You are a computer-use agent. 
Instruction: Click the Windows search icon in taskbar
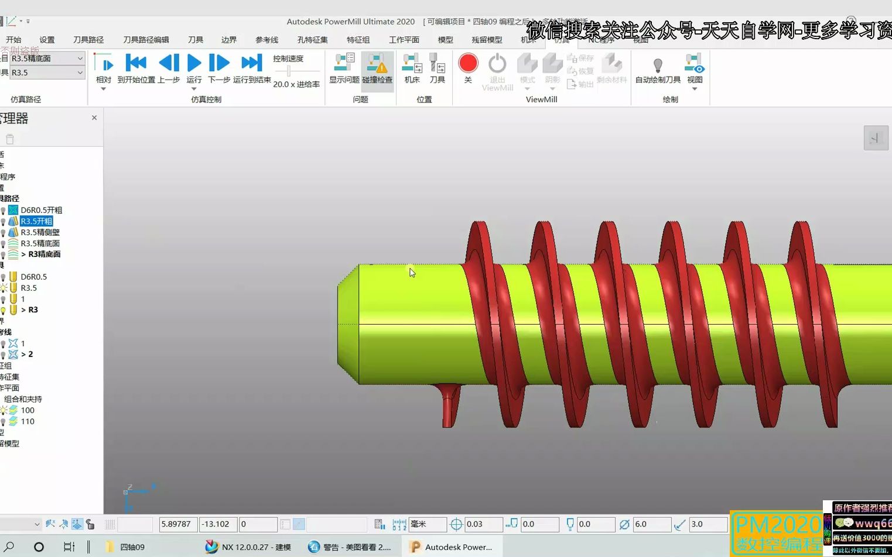click(10, 546)
